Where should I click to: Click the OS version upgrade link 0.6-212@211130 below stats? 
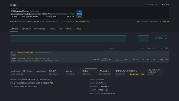[137, 74]
